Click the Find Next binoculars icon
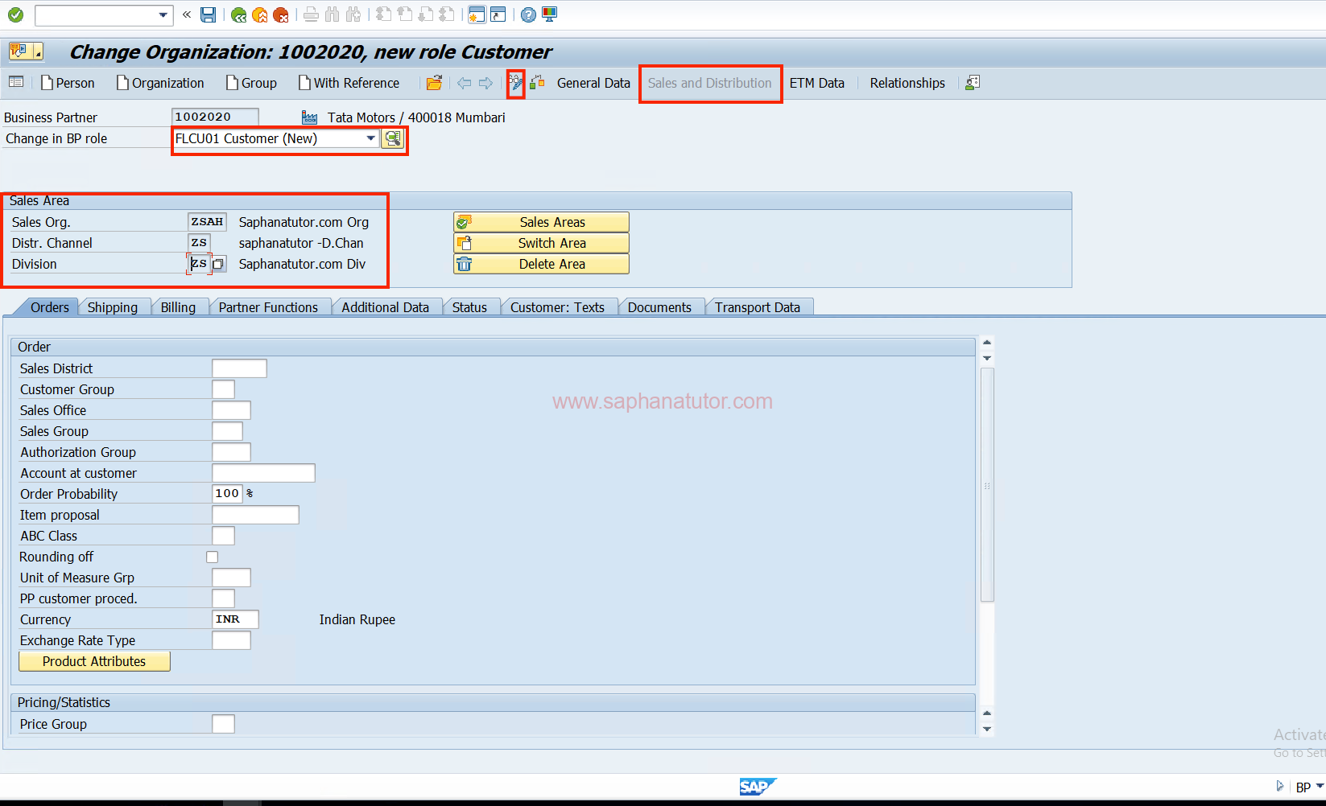1326x806 pixels. pos(353,14)
